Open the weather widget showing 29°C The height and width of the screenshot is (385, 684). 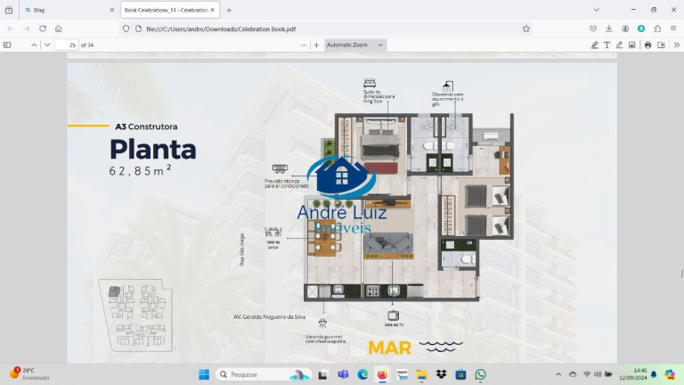click(29, 374)
